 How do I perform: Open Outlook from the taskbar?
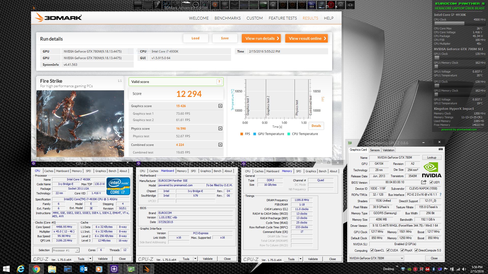[x=83, y=269]
